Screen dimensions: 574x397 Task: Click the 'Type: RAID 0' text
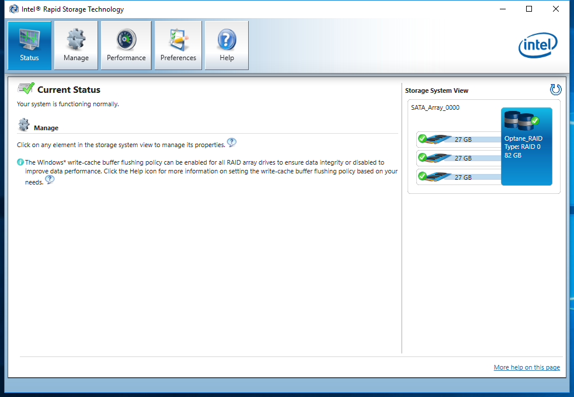[x=523, y=147]
